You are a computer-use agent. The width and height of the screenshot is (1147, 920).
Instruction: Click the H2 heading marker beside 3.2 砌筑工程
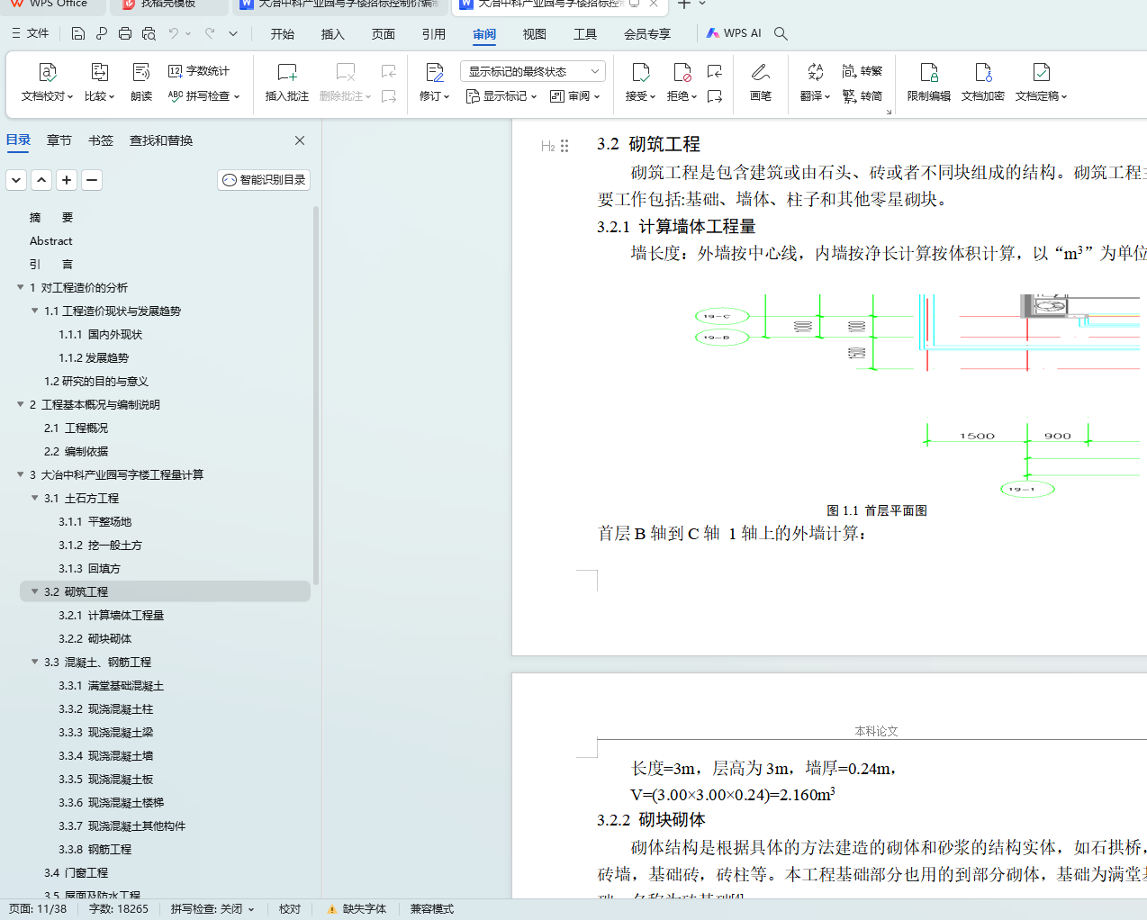pos(547,146)
